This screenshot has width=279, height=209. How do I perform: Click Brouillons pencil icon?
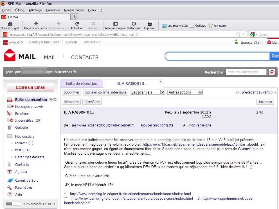point(10,114)
